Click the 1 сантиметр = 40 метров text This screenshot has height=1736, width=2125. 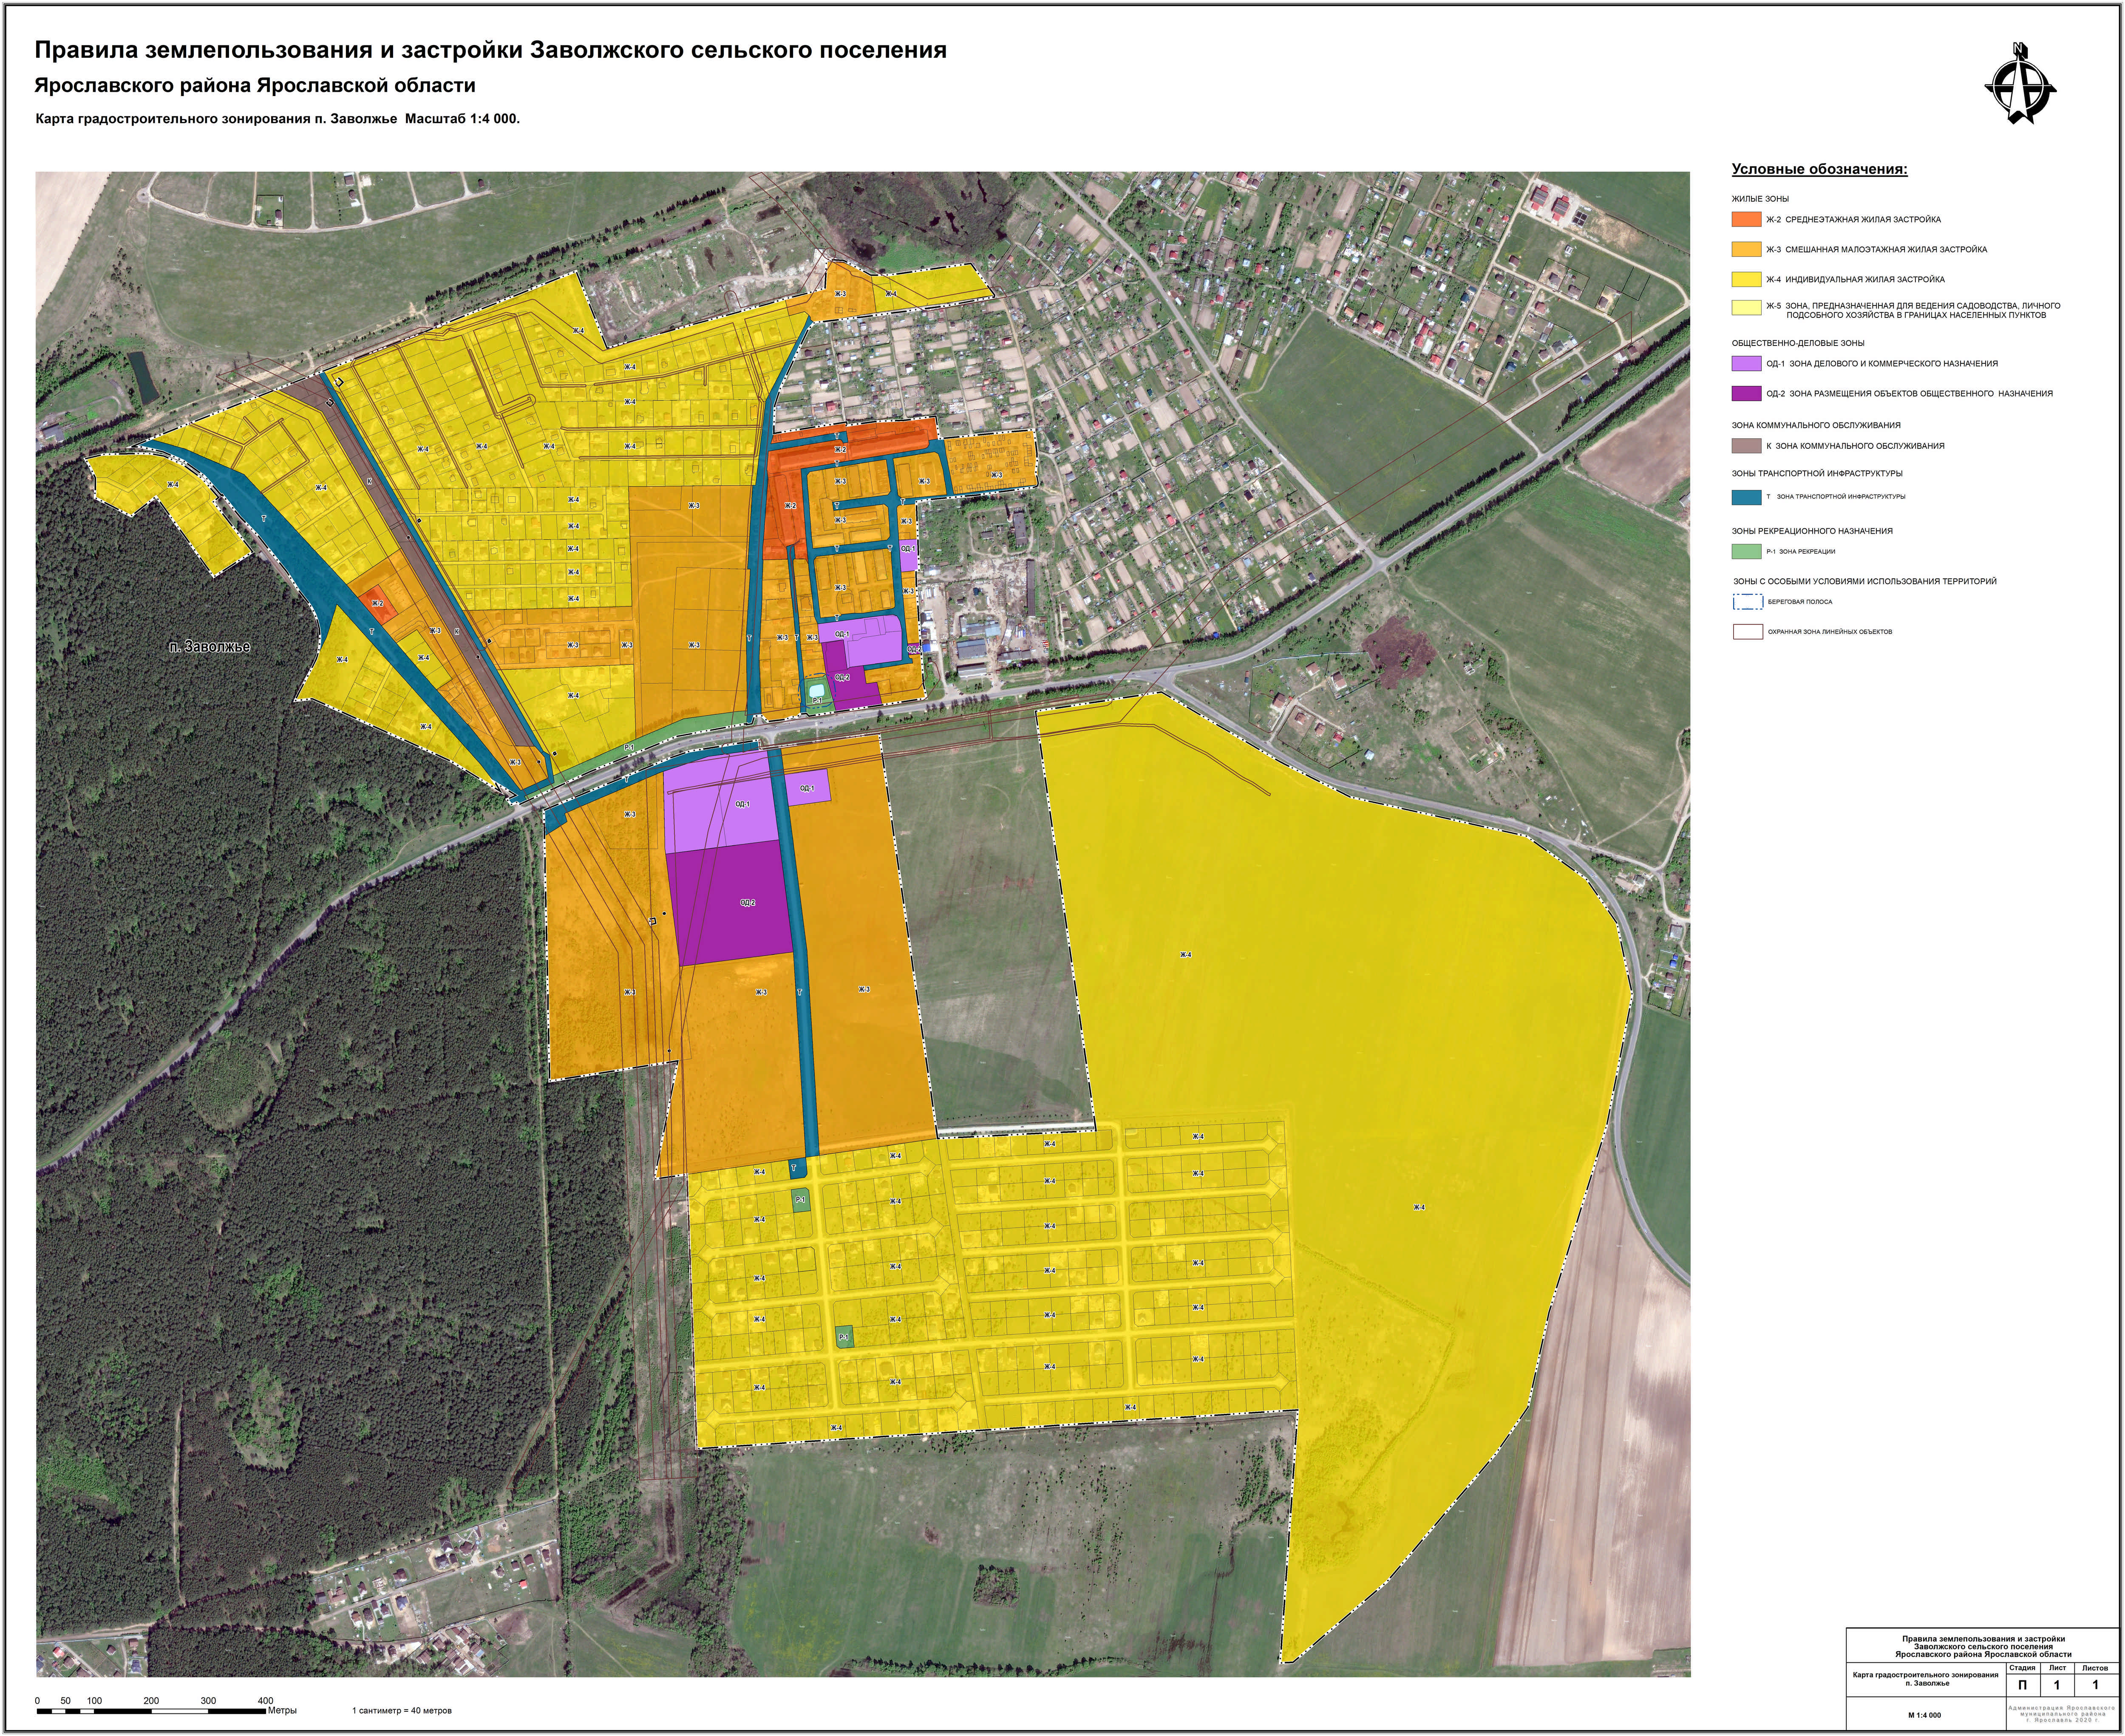click(402, 1711)
